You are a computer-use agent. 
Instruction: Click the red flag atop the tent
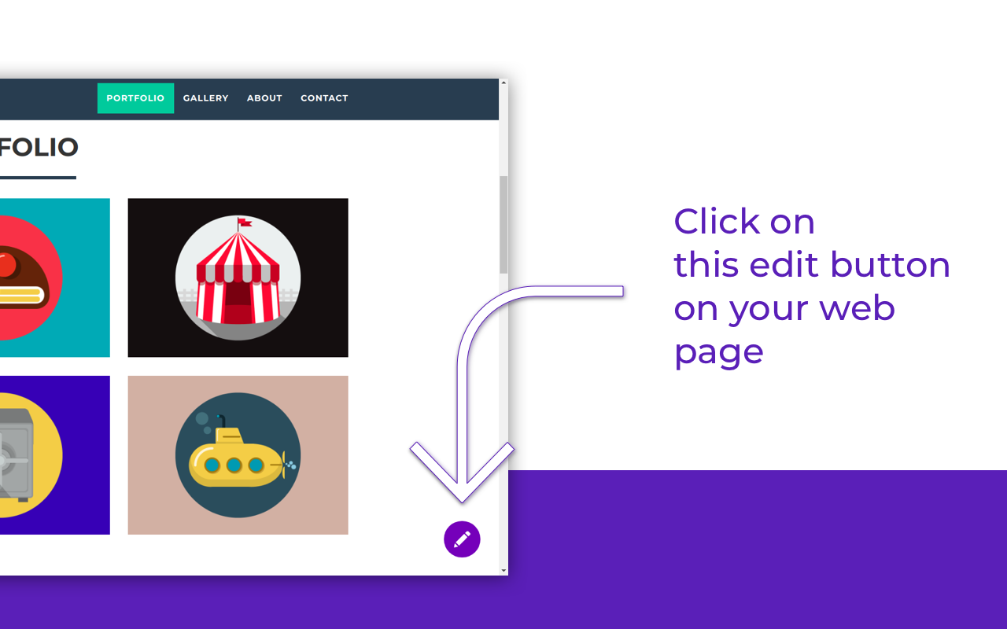click(245, 223)
